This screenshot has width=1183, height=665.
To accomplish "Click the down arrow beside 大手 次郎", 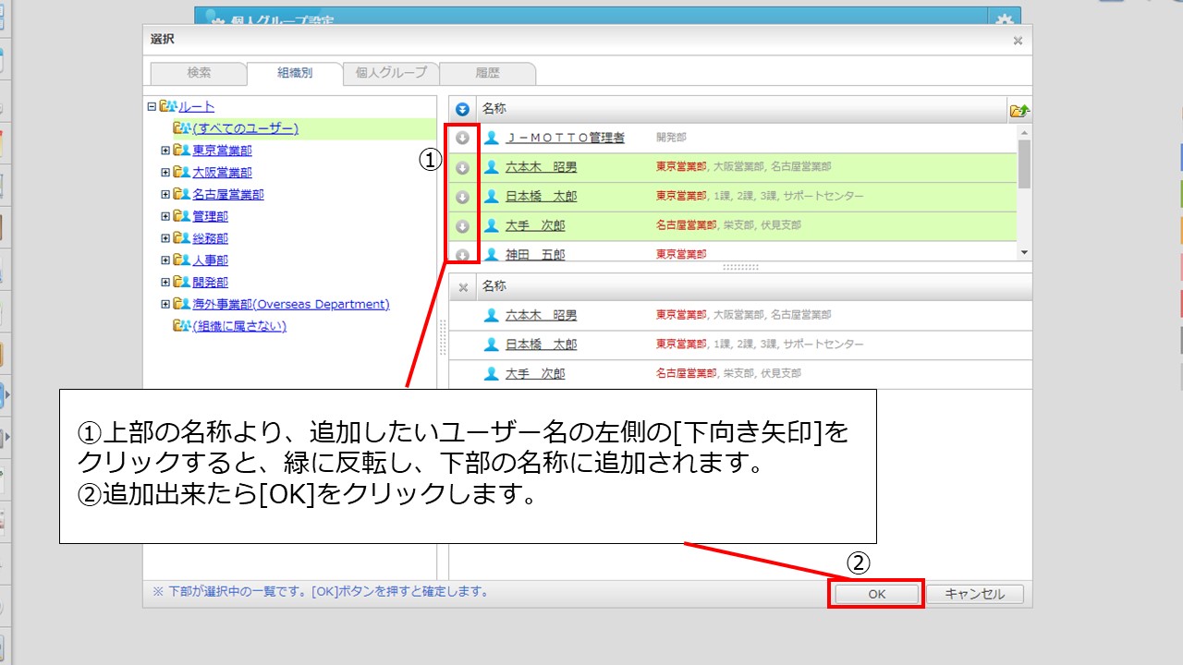I will [463, 226].
